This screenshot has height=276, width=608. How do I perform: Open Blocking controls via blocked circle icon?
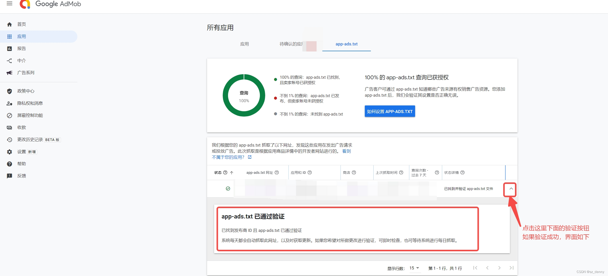coord(9,116)
